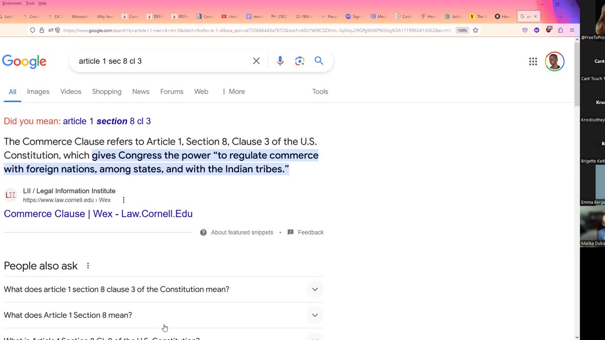
Task: Open the Google account profile picture
Action: pyautogui.click(x=554, y=61)
